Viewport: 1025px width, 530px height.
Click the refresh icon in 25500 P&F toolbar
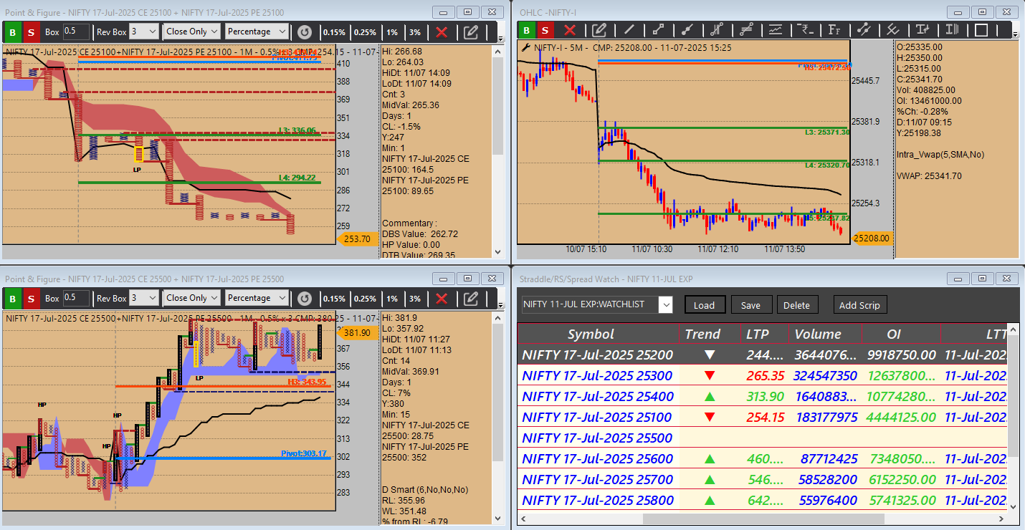tap(305, 298)
